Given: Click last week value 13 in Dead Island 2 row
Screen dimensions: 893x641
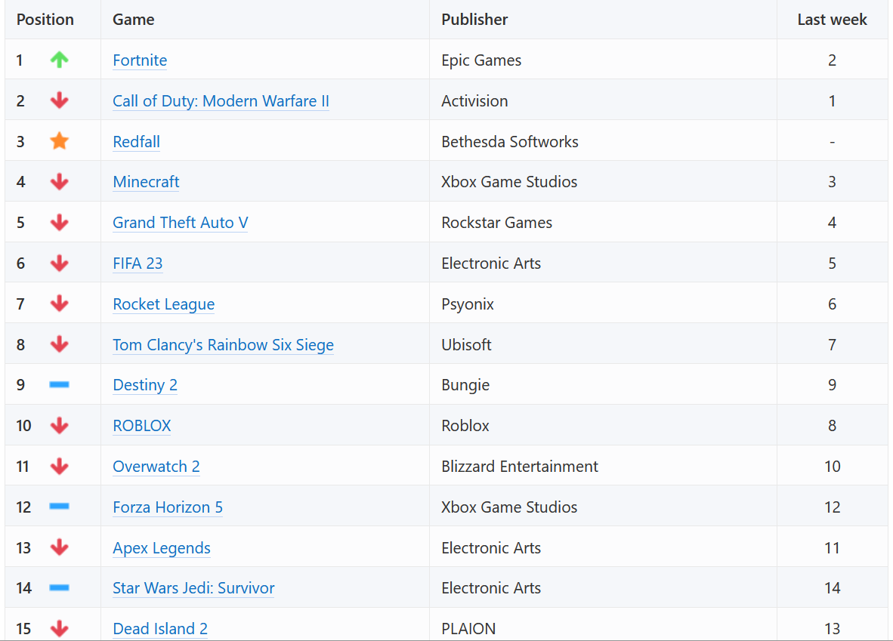Looking at the screenshot, I should pyautogui.click(x=832, y=629).
